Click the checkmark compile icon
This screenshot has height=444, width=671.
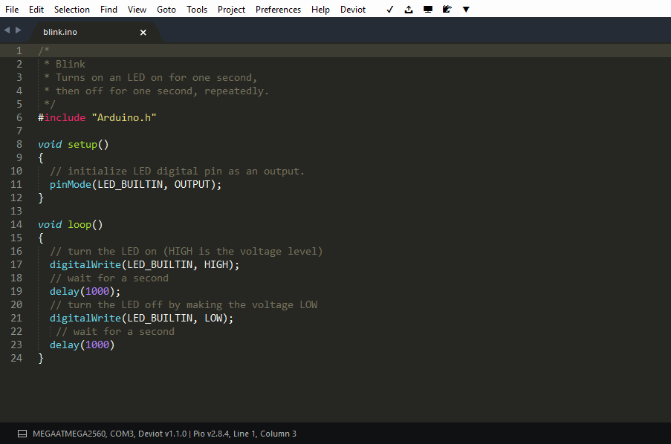[x=389, y=10]
